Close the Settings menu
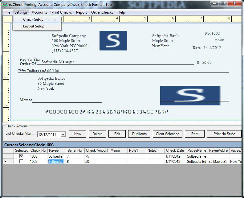The height and width of the screenshot is (198, 244). [21, 12]
